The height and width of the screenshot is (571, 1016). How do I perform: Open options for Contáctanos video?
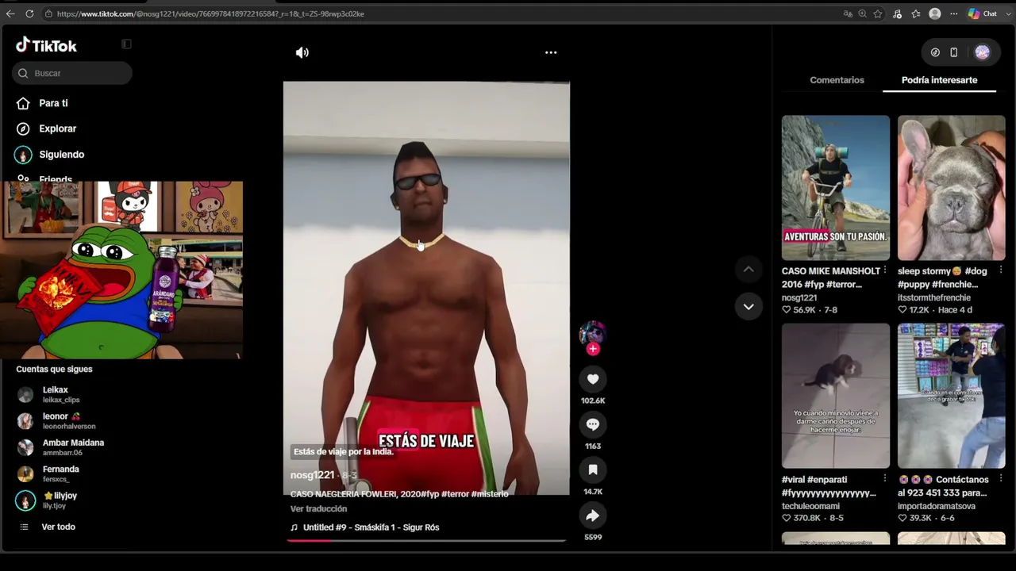point(1000,479)
